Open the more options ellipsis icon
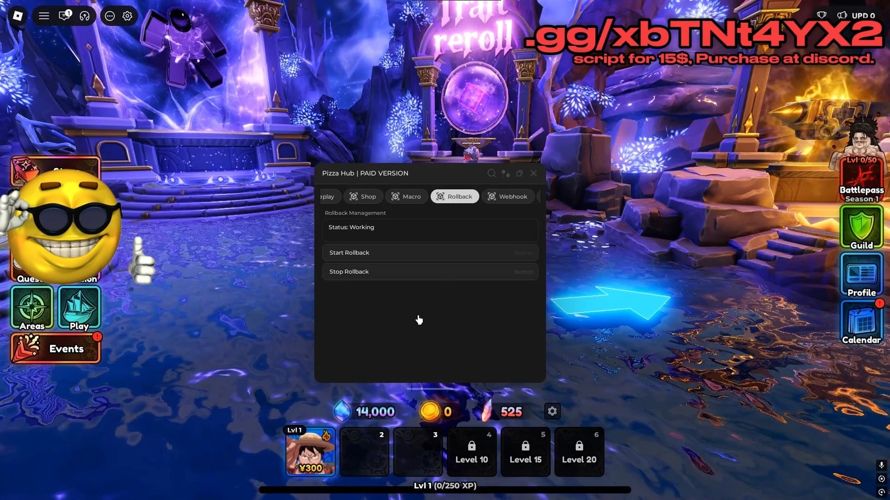 pos(110,16)
